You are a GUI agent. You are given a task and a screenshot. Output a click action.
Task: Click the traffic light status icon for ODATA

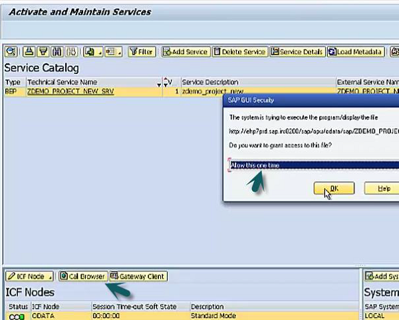click(x=17, y=317)
